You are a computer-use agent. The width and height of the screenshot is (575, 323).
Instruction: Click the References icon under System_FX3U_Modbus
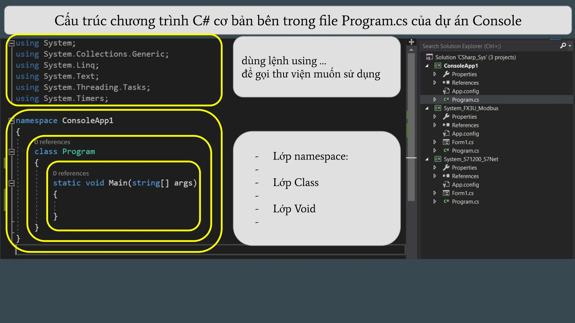point(446,125)
